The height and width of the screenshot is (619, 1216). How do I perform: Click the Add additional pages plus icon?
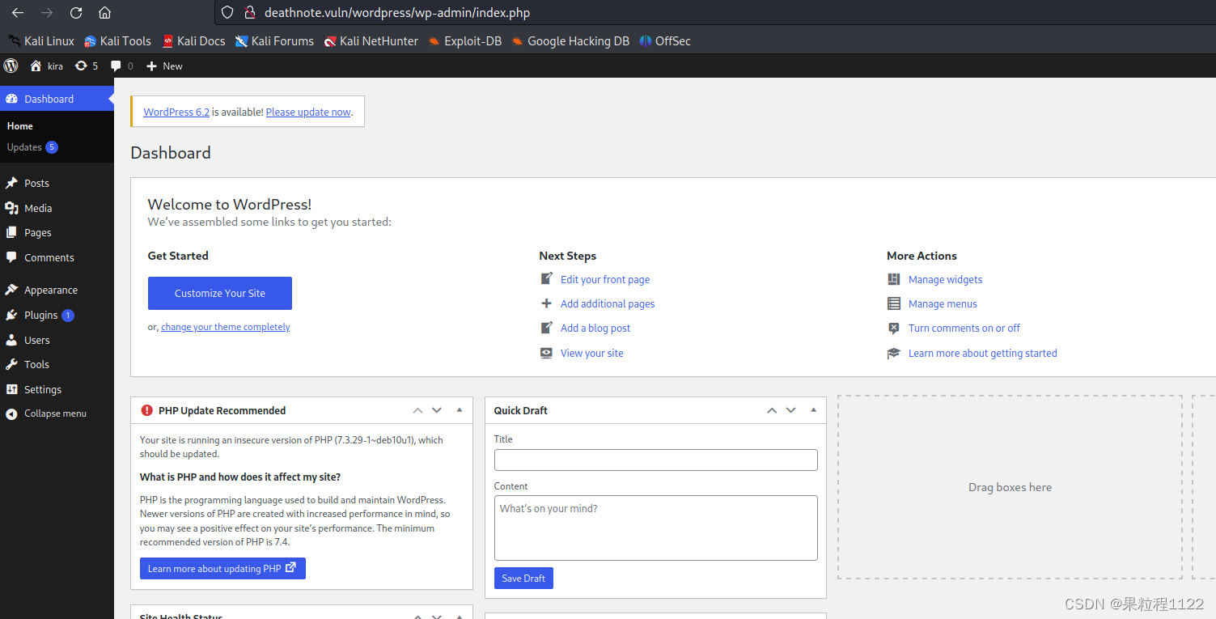coord(547,303)
